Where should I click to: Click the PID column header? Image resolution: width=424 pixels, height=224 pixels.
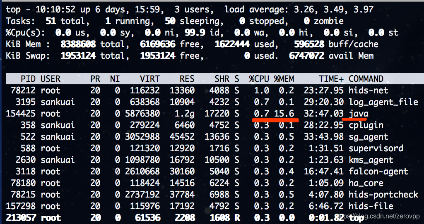click(28, 79)
